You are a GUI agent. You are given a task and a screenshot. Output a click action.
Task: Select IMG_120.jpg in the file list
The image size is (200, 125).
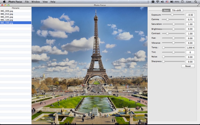[x=15, y=20]
